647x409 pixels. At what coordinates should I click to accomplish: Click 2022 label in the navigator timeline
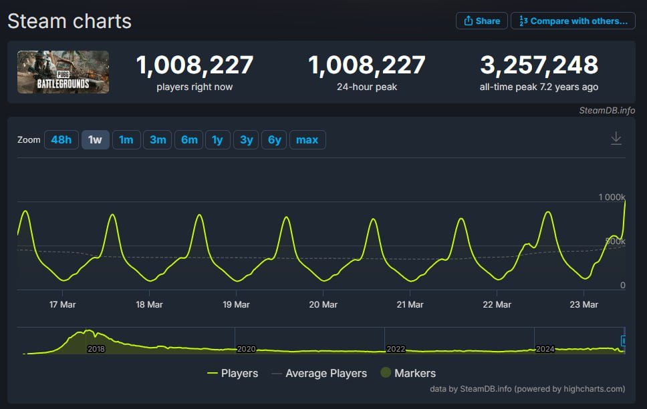click(396, 349)
